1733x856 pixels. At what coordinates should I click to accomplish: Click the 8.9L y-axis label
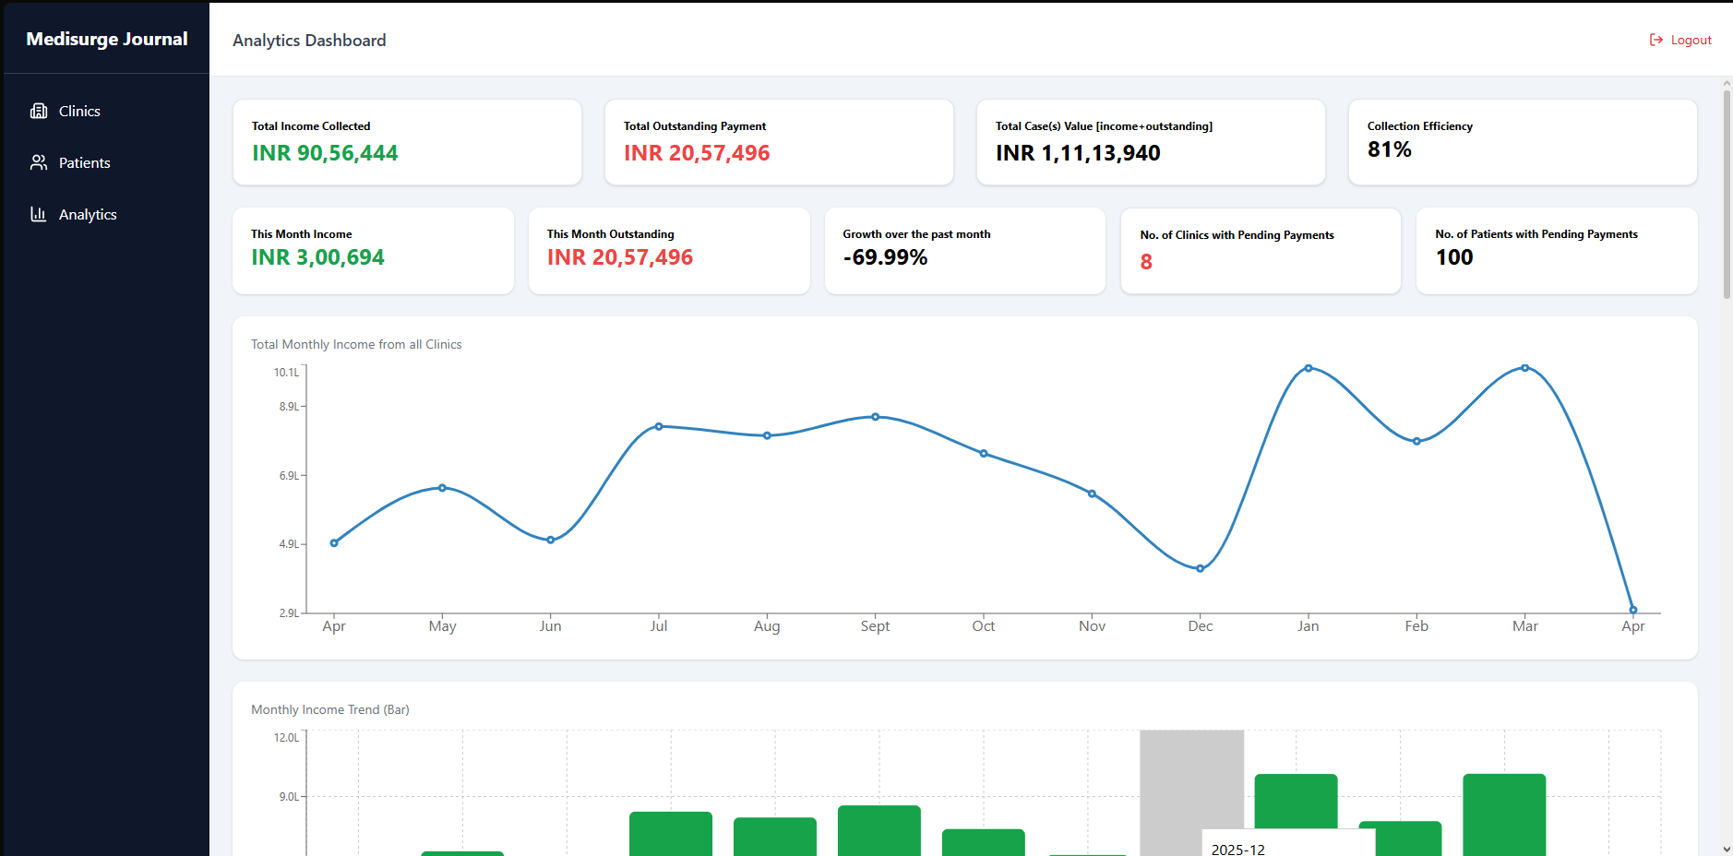click(x=289, y=407)
